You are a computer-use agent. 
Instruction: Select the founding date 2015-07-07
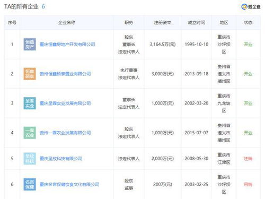coord(197,133)
